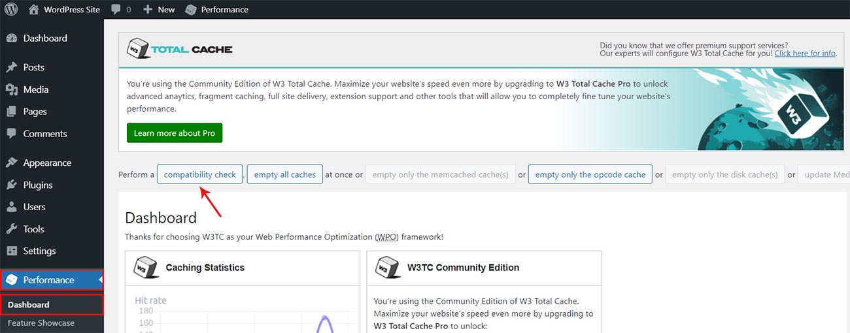Click the WordPress logo in admin bar
This screenshot has width=850, height=333.
[10, 9]
